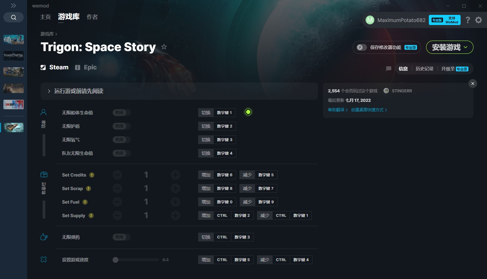Image resolution: width=487 pixels, height=279 pixels.
Task: Click 数字键 5 increase hotkey for 设置游戏速度
Action: (242, 260)
